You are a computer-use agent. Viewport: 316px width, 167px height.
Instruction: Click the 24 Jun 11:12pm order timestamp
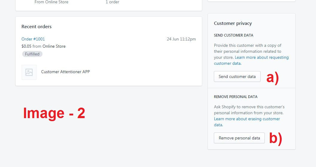click(x=181, y=39)
